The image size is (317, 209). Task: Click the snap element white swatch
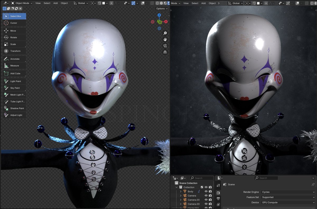tap(104, 3)
